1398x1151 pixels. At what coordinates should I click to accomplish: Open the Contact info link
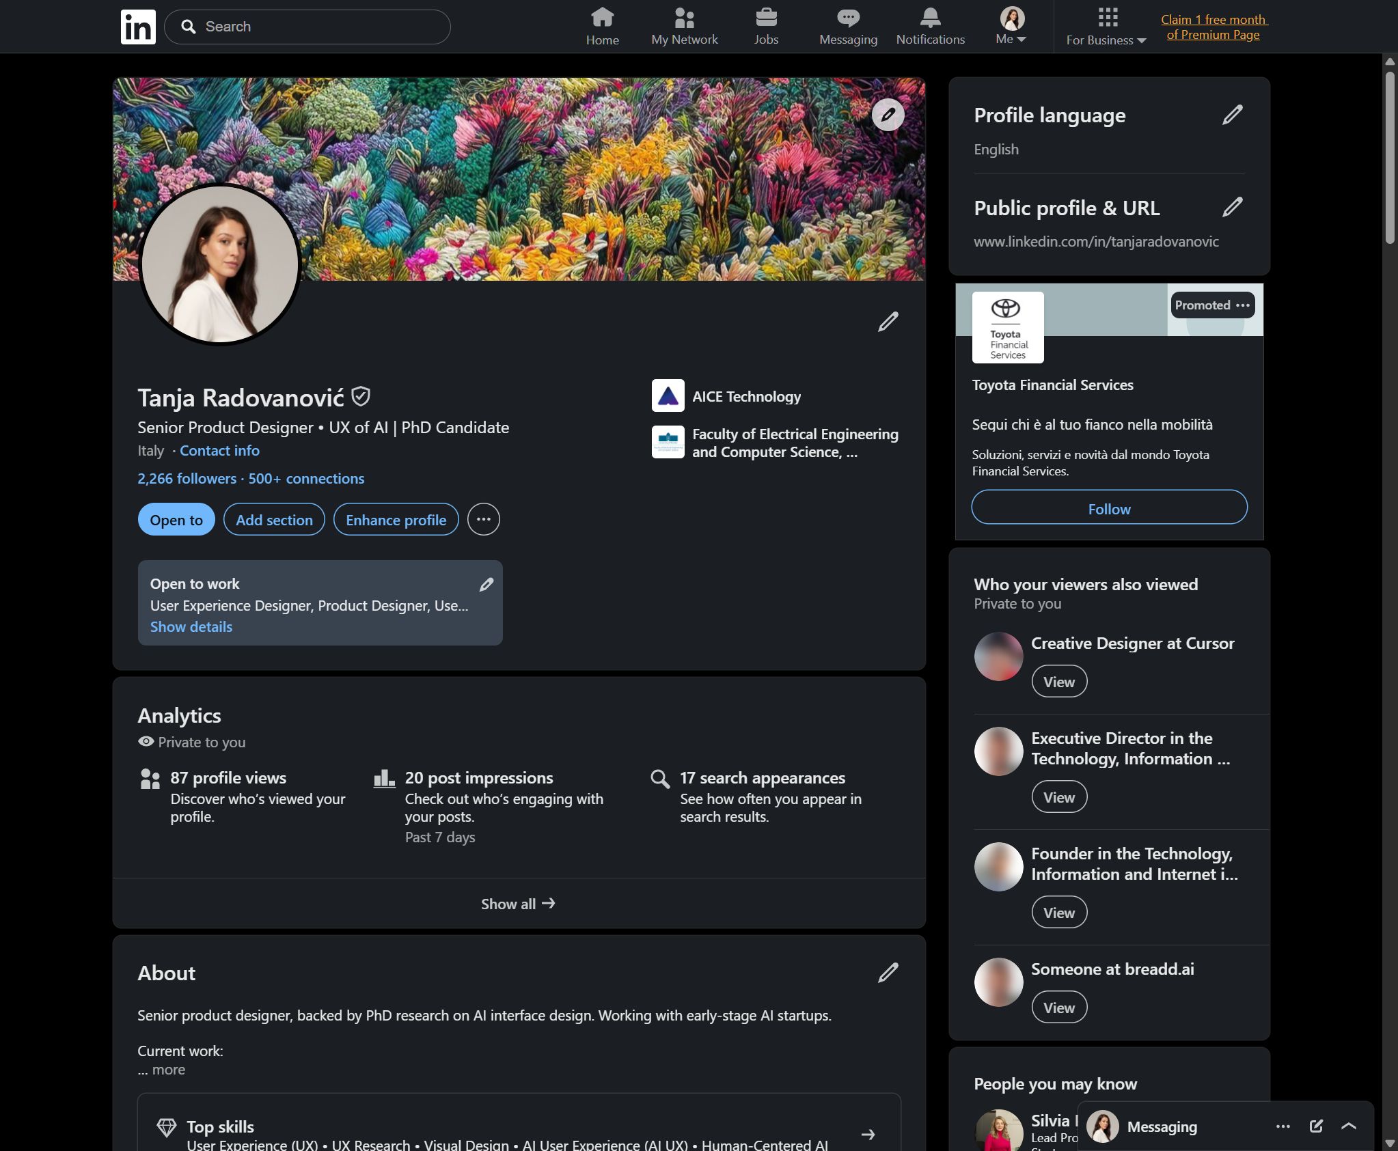point(219,451)
